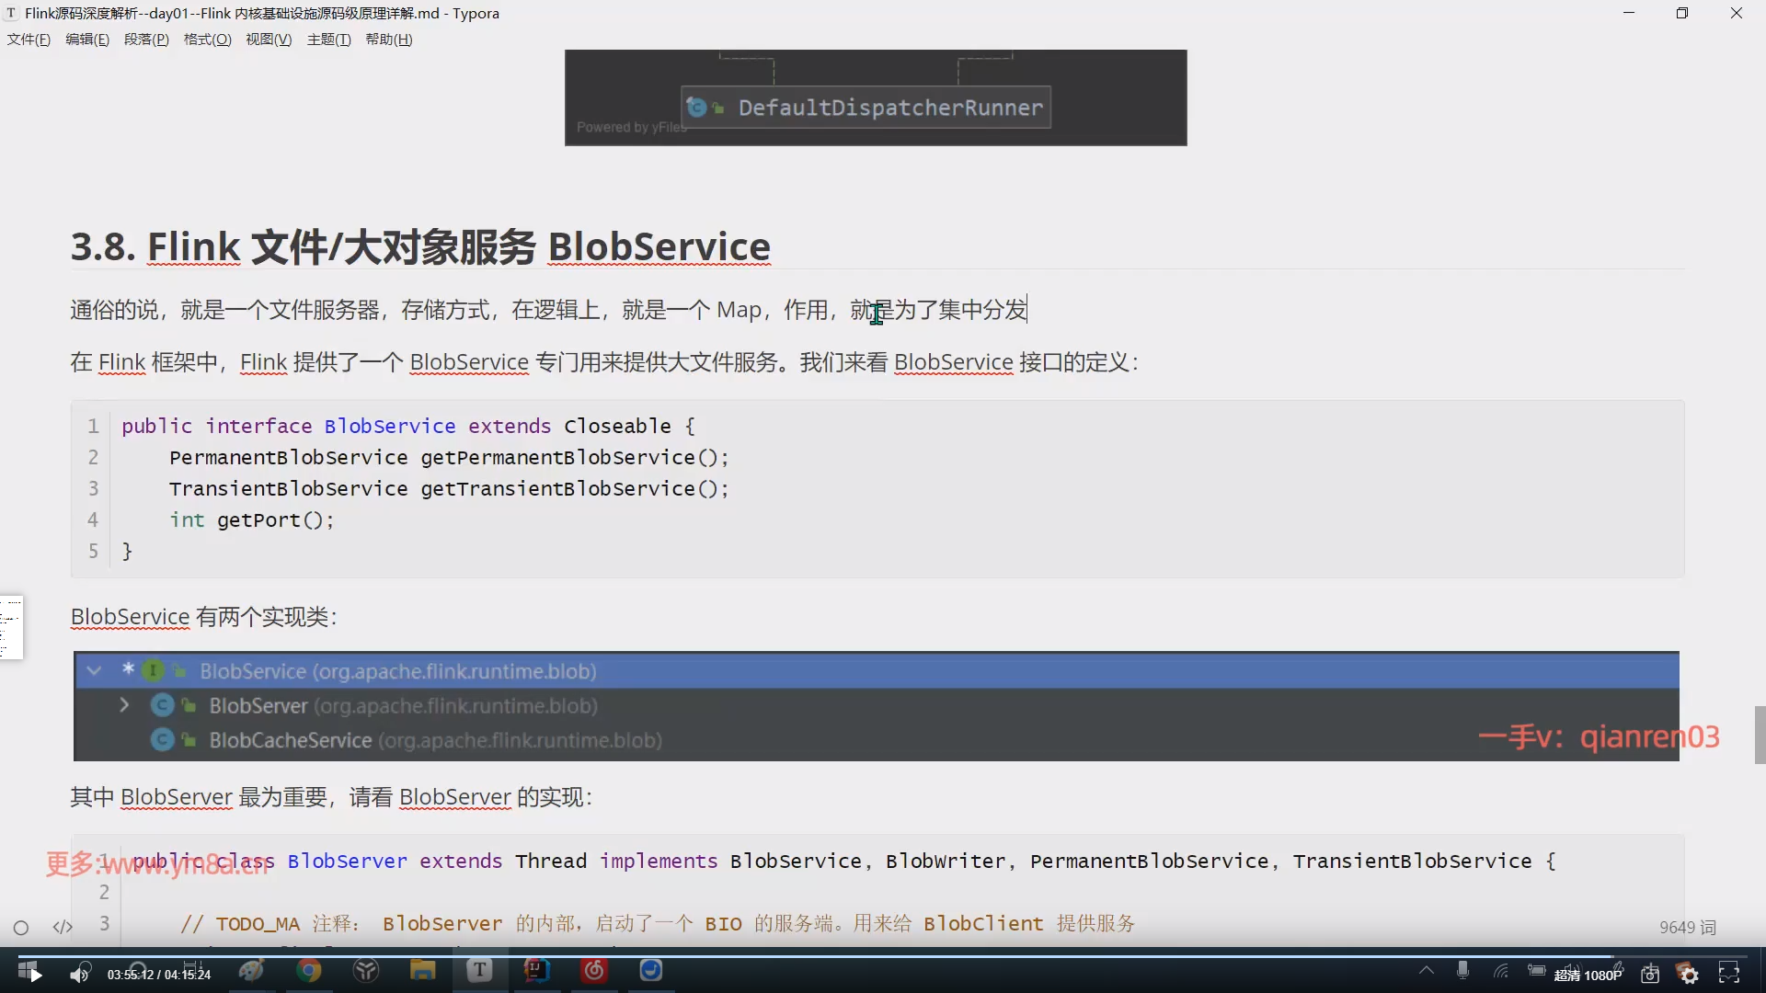The image size is (1766, 993).
Task: Open the Typora taskbar icon
Action: pyautogui.click(x=479, y=971)
